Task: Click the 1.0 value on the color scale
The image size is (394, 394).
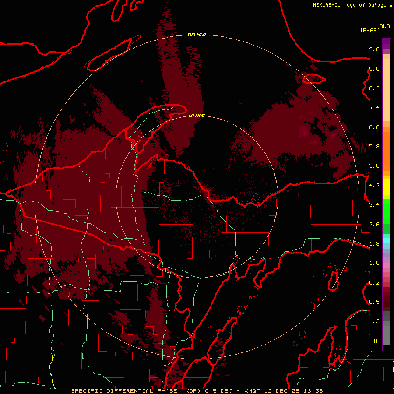Action: [374, 263]
